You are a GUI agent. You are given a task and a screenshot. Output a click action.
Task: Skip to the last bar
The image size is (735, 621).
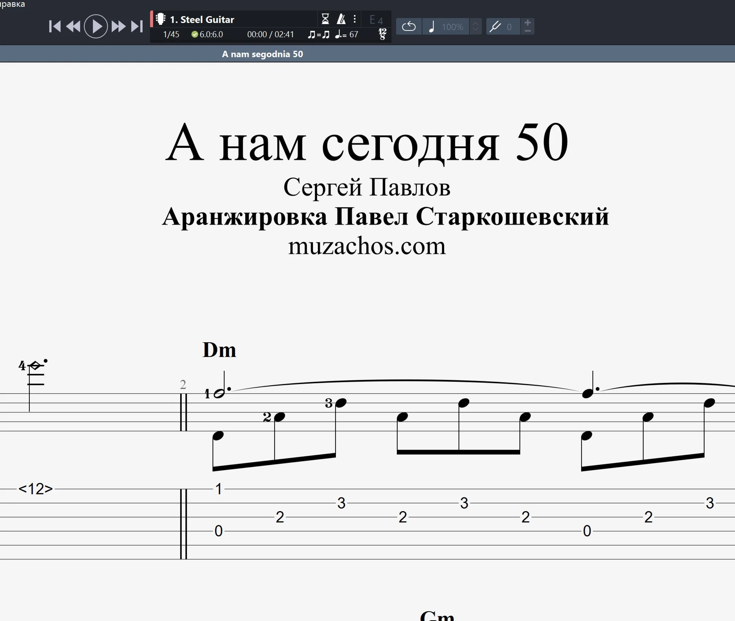137,26
